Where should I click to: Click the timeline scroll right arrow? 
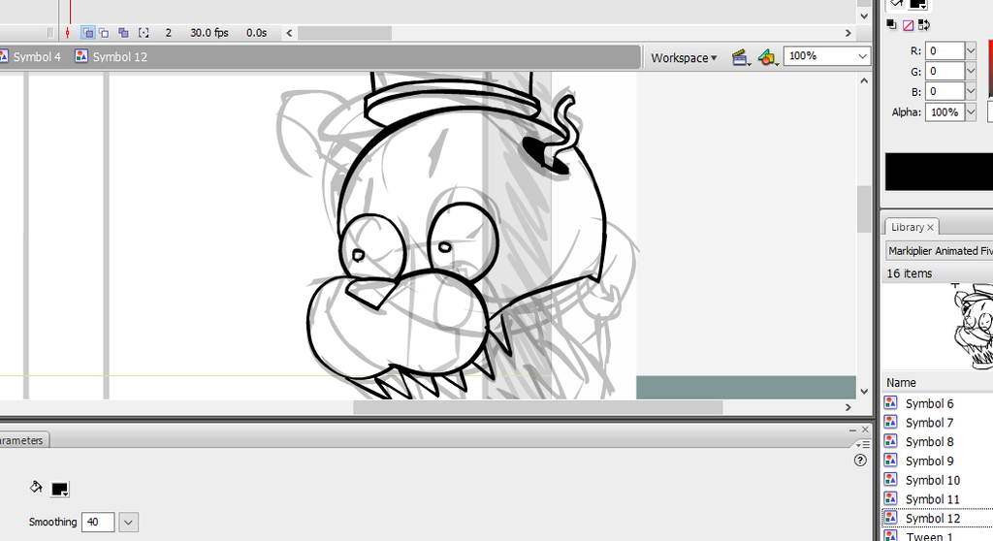(848, 33)
